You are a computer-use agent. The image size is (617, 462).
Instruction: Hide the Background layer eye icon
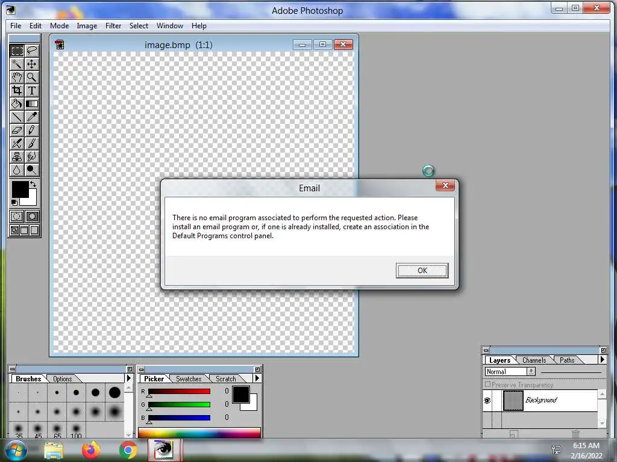pos(487,401)
